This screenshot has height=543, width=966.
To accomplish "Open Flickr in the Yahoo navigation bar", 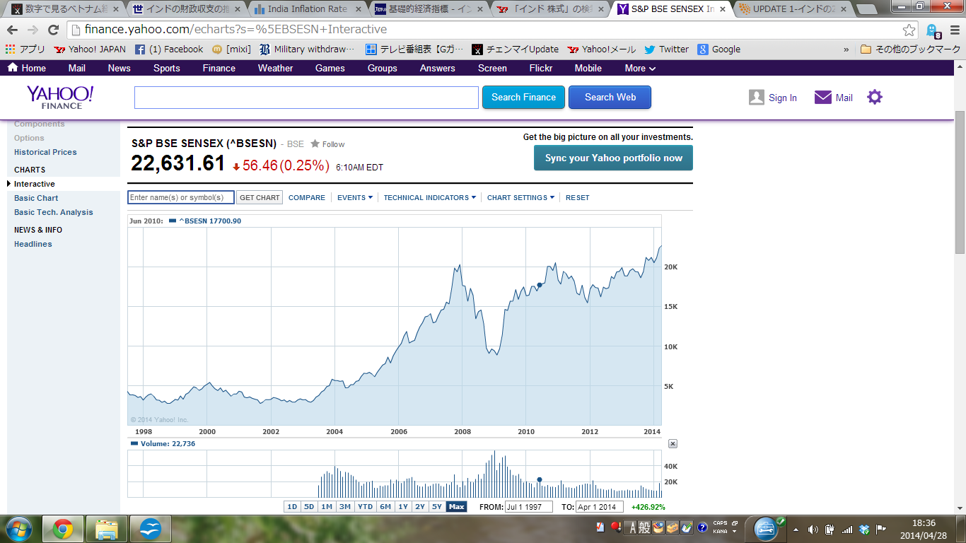I will (x=541, y=69).
